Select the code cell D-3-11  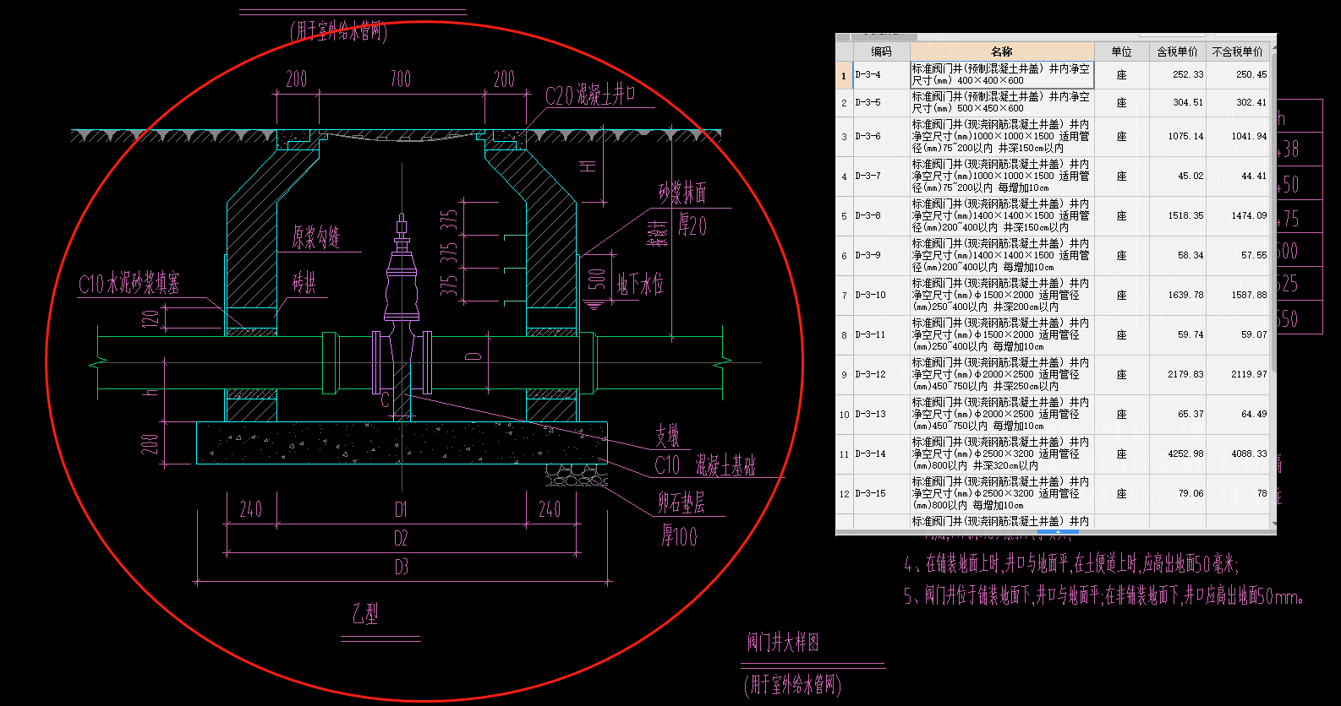[x=881, y=335]
